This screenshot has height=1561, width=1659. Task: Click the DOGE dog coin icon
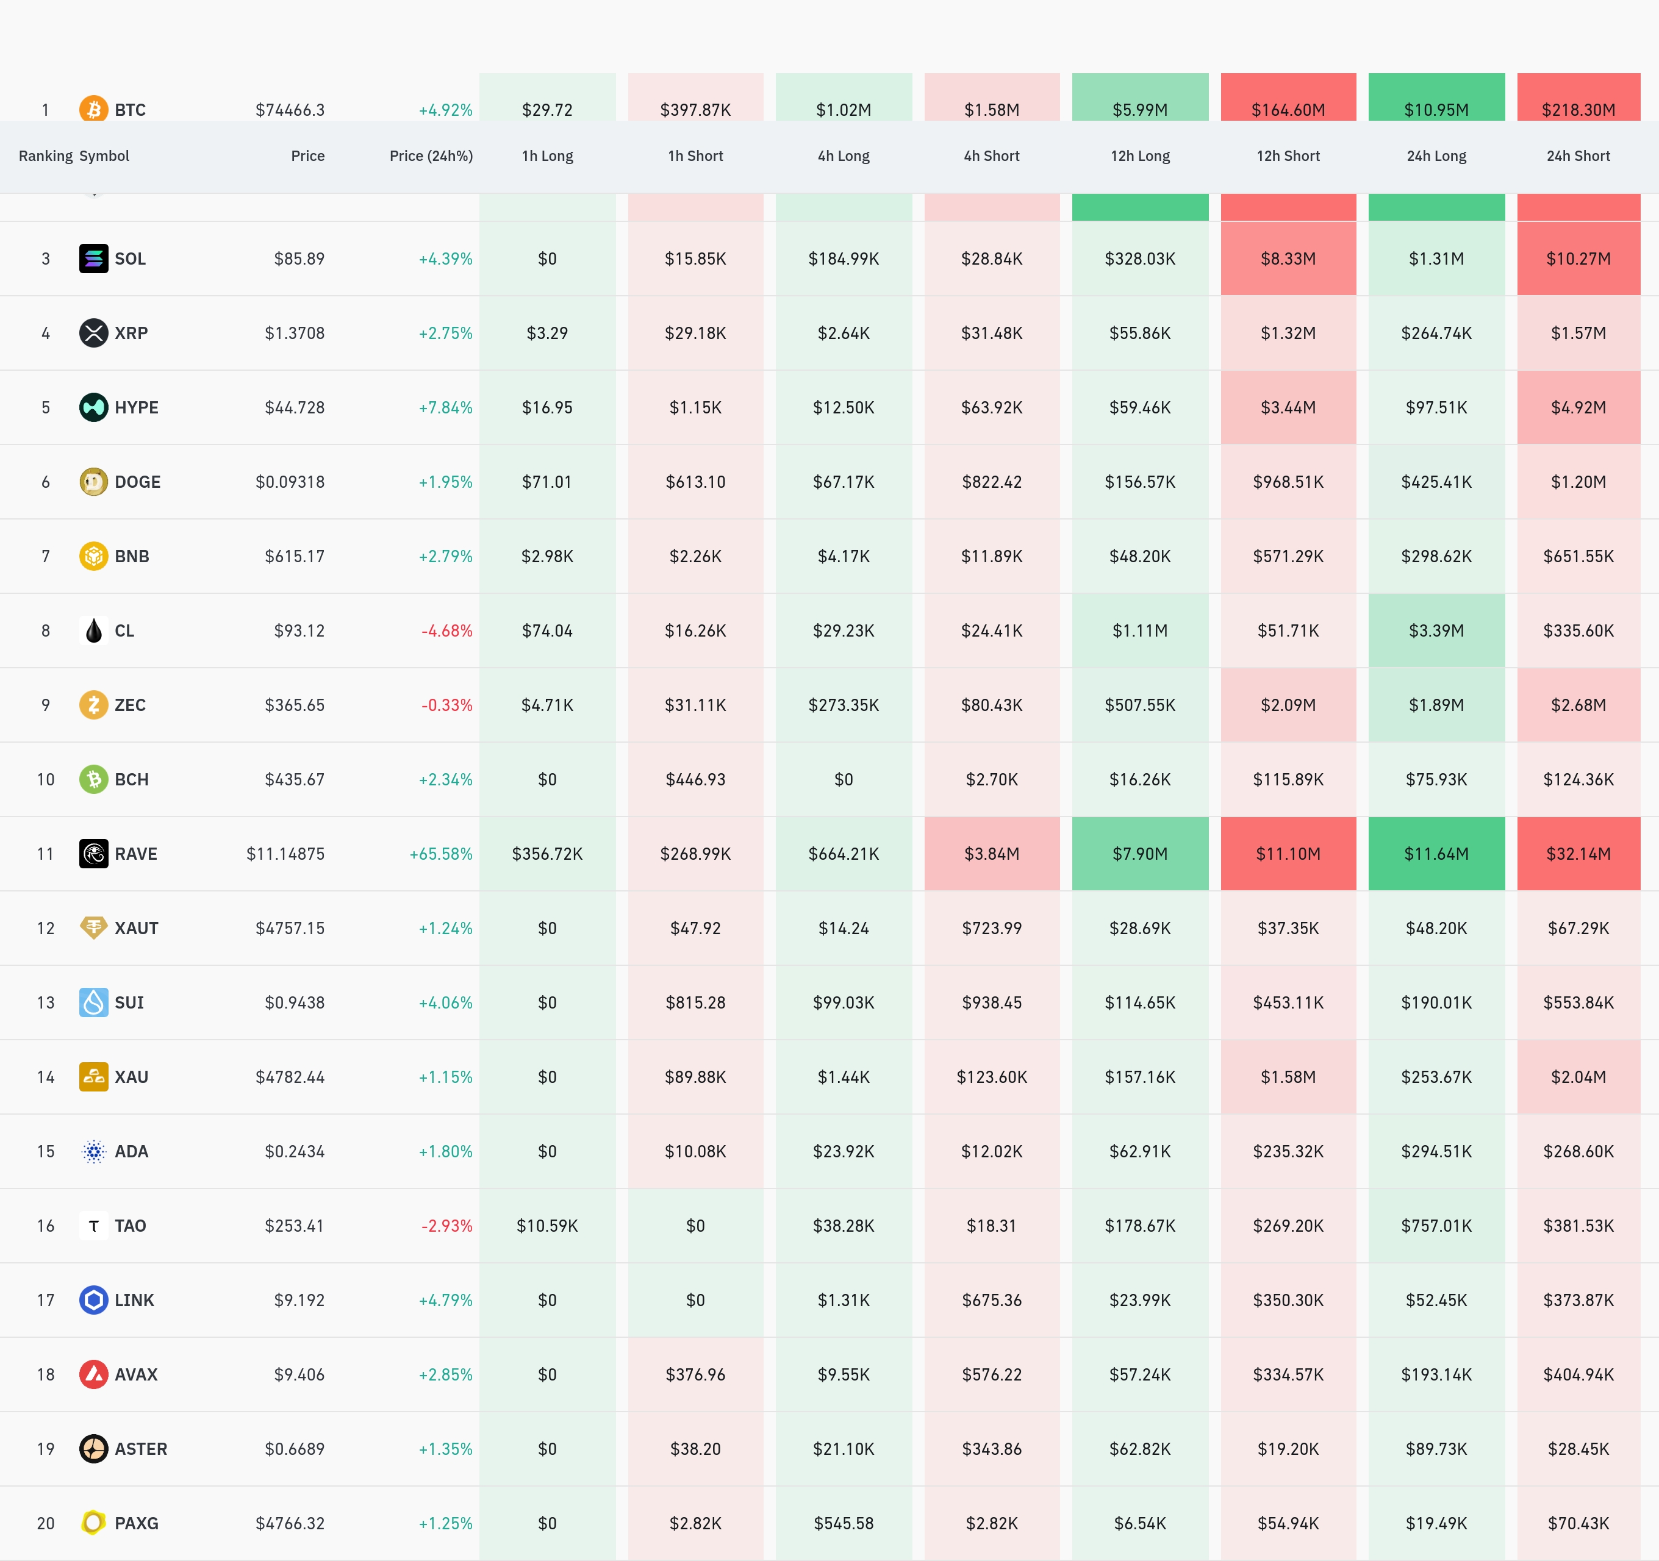(x=93, y=481)
